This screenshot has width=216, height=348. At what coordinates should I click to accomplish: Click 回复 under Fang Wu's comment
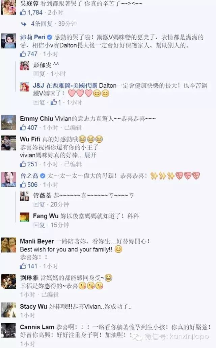(x=39, y=225)
